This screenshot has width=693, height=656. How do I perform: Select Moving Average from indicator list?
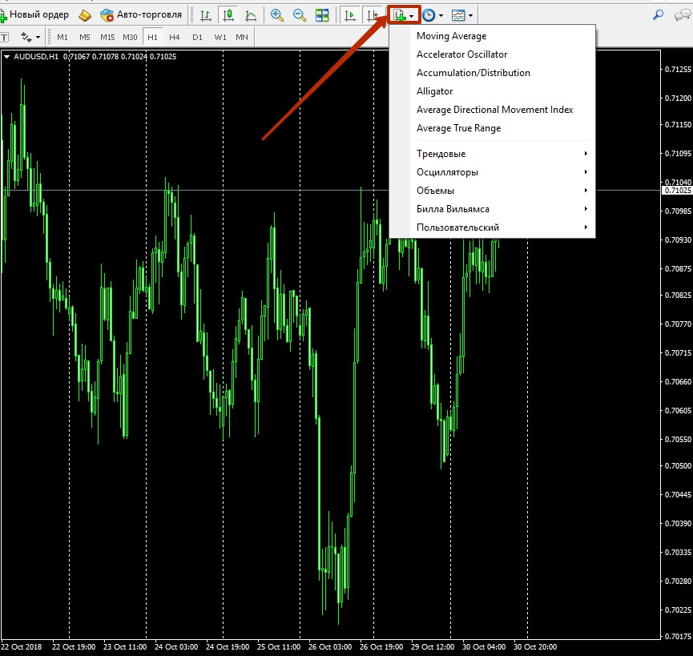tap(451, 36)
